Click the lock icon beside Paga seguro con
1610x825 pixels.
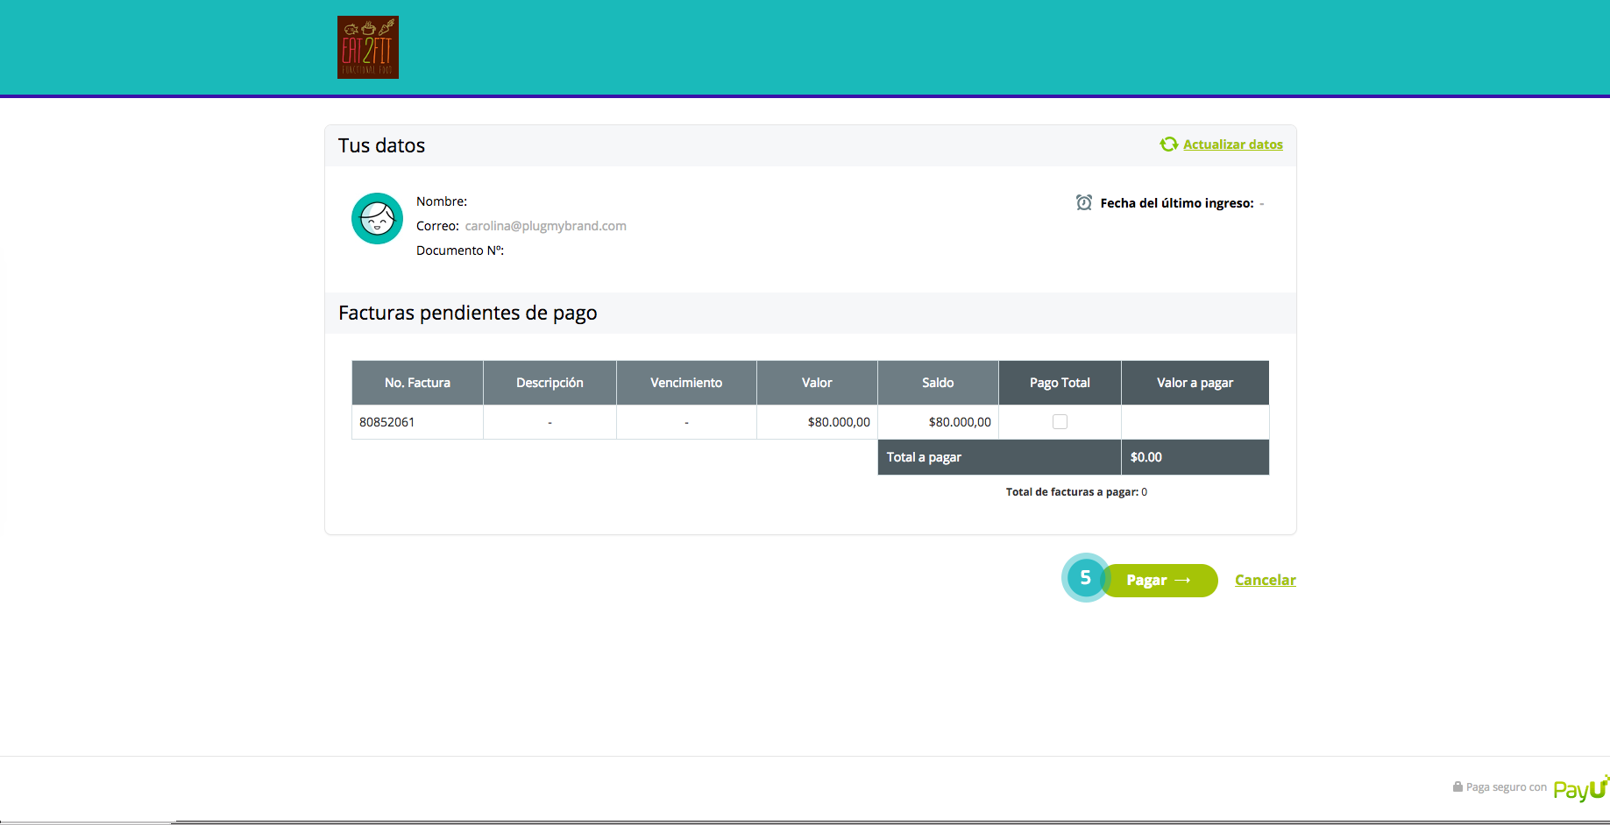coord(1458,787)
